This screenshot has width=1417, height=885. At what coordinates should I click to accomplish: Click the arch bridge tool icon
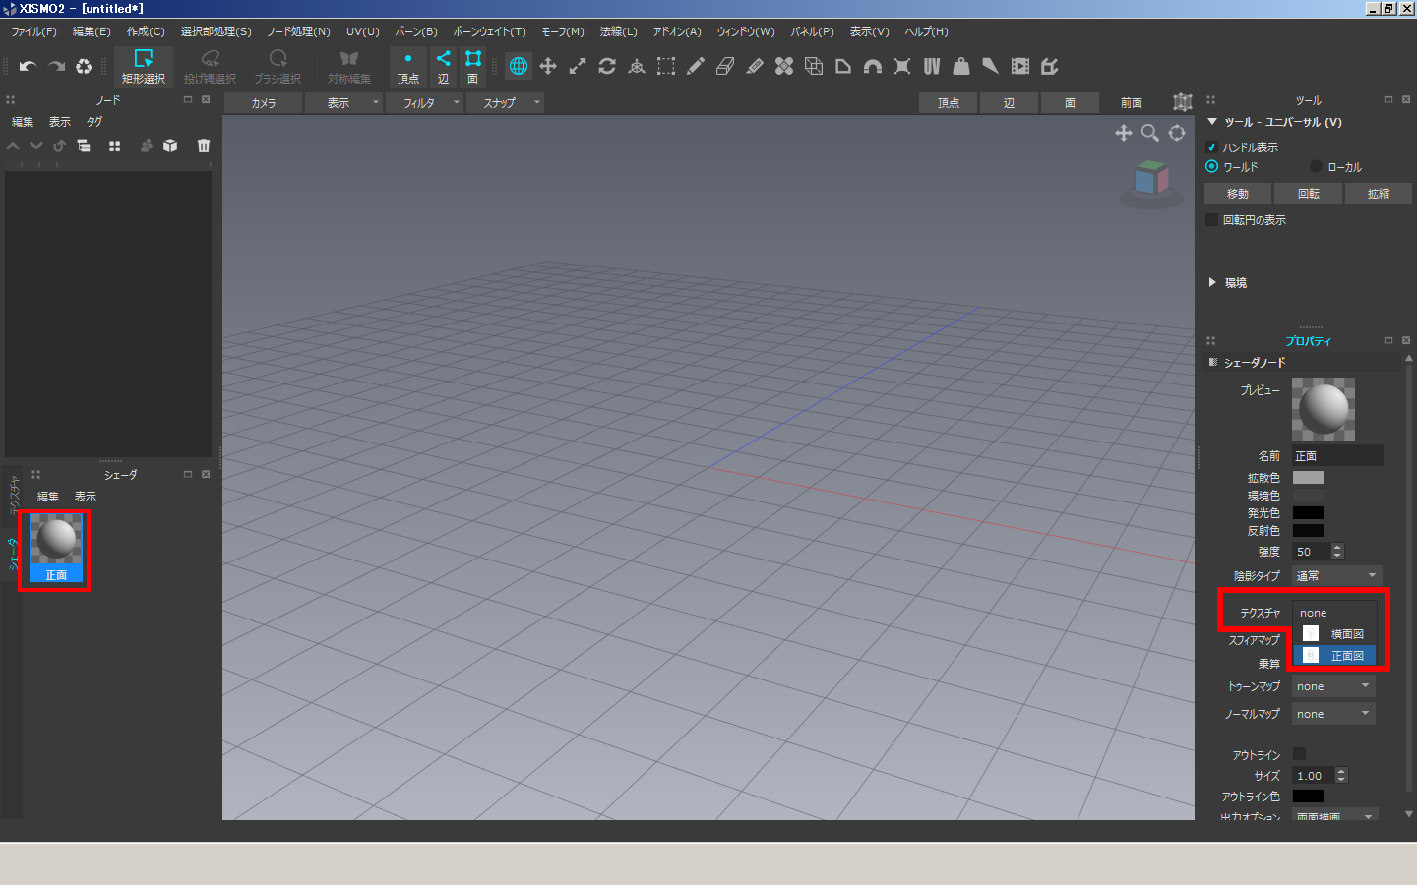pyautogui.click(x=873, y=66)
